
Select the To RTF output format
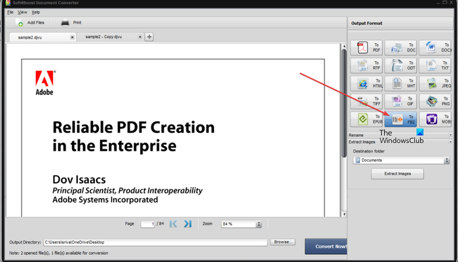366,65
